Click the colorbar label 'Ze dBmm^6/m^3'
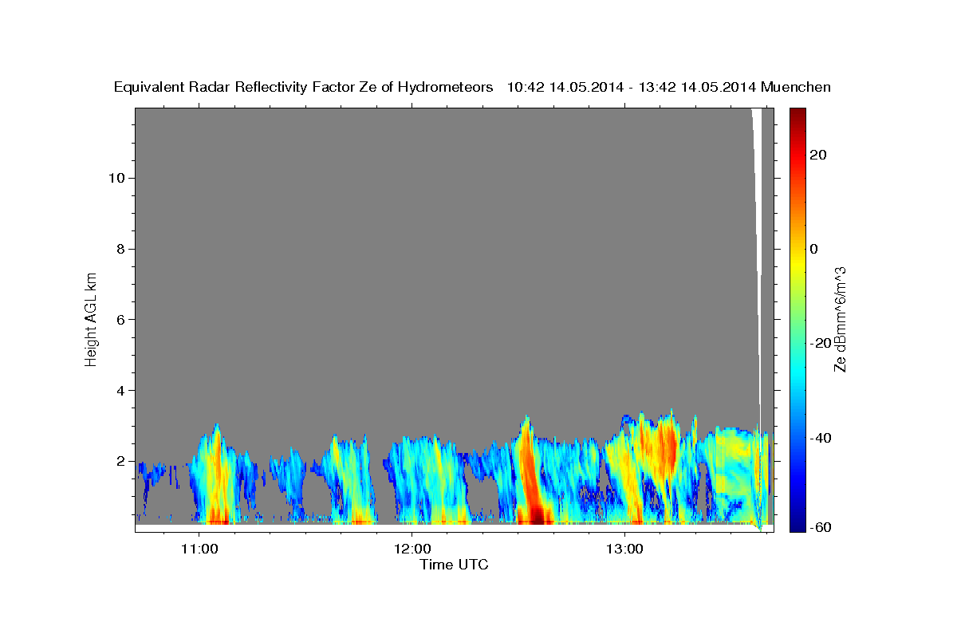Screen dimensions: 957x638 coord(839,319)
